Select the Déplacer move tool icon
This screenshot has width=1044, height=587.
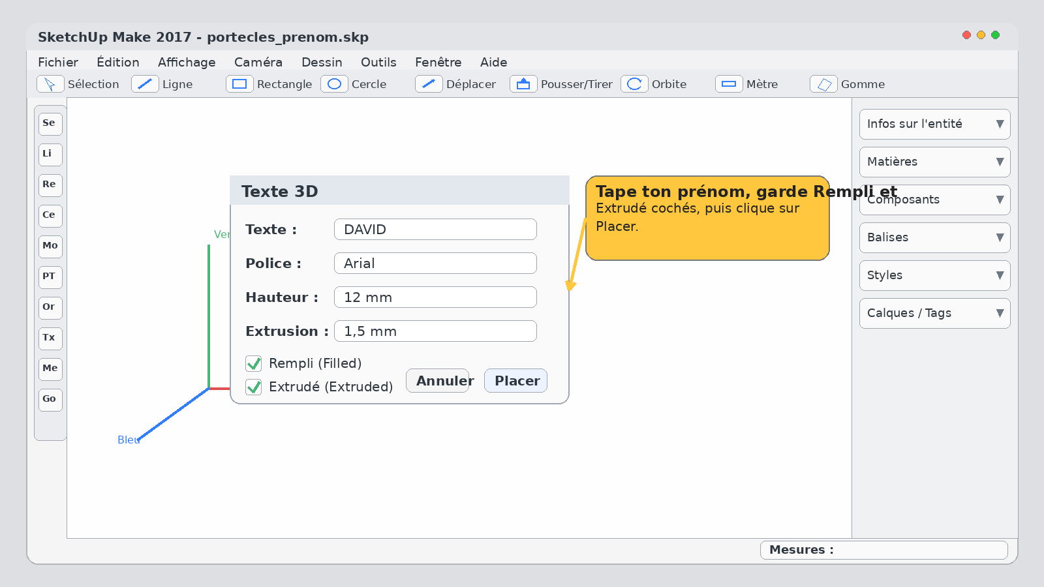(429, 84)
